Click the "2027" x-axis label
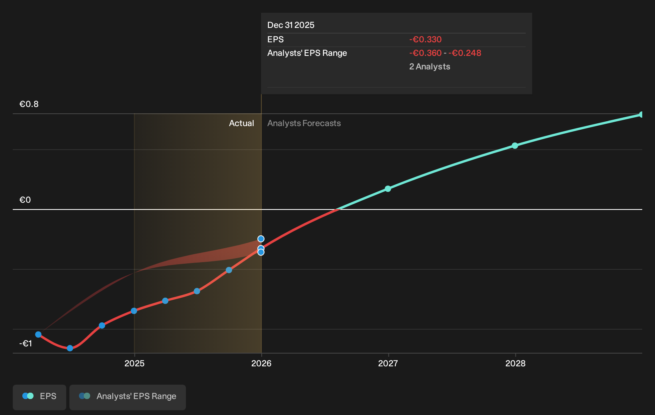Screen dimensions: 655x415 coord(388,364)
